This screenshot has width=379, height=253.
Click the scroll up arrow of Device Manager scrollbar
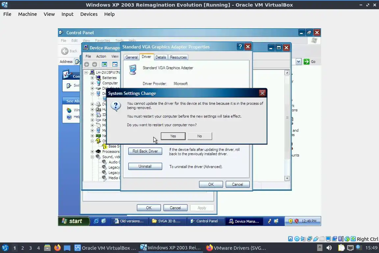tap(287, 72)
